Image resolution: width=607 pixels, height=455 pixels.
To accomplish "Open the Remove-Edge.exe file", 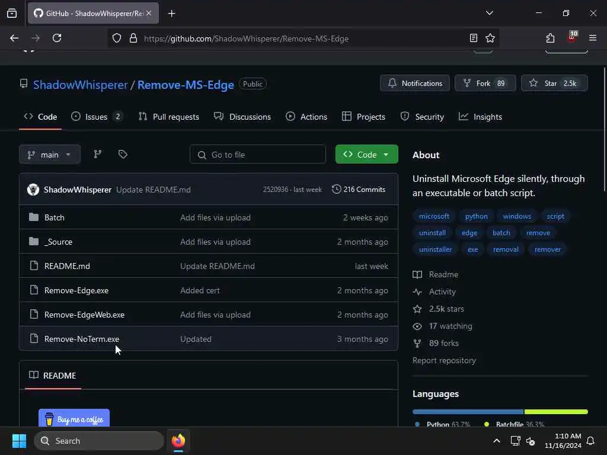I will pos(76,290).
